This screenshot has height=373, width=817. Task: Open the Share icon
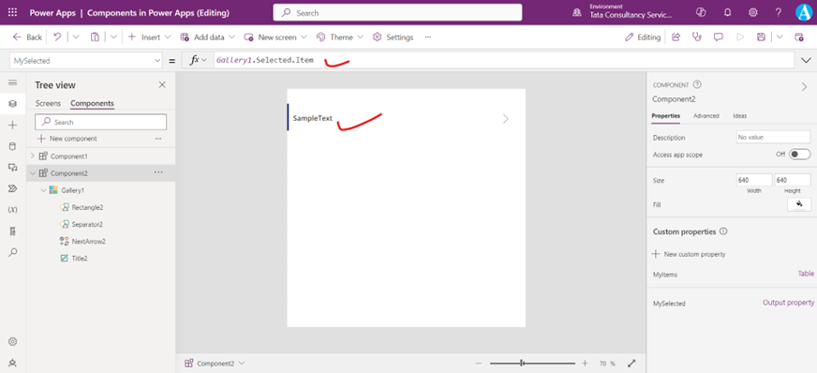coord(676,37)
